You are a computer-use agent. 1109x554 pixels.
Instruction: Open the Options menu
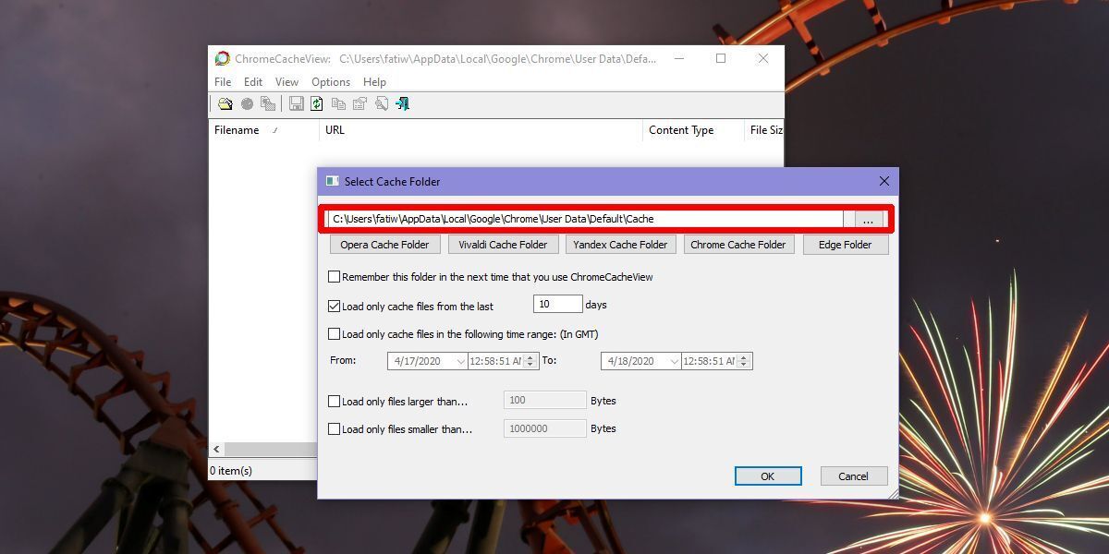point(330,81)
